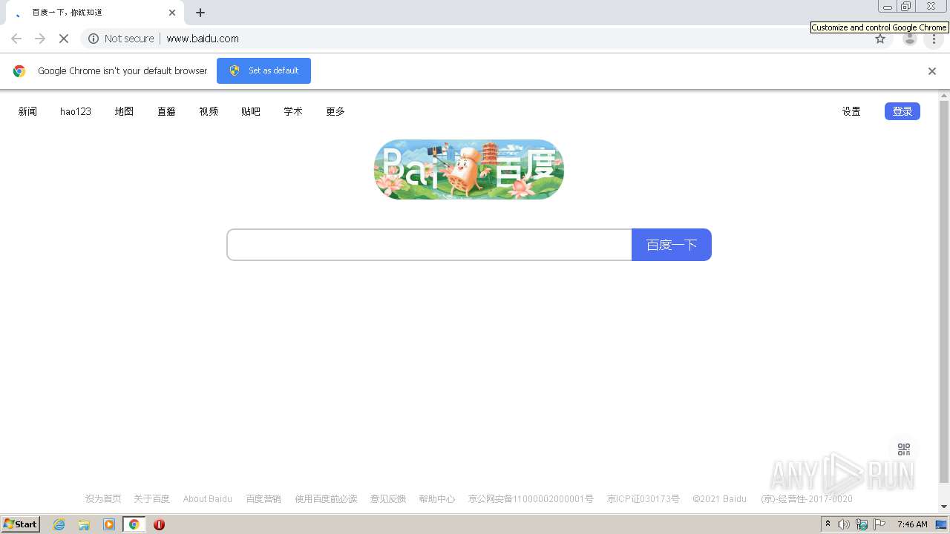Click Set as default button
The width and height of the screenshot is (950, 534).
point(263,70)
